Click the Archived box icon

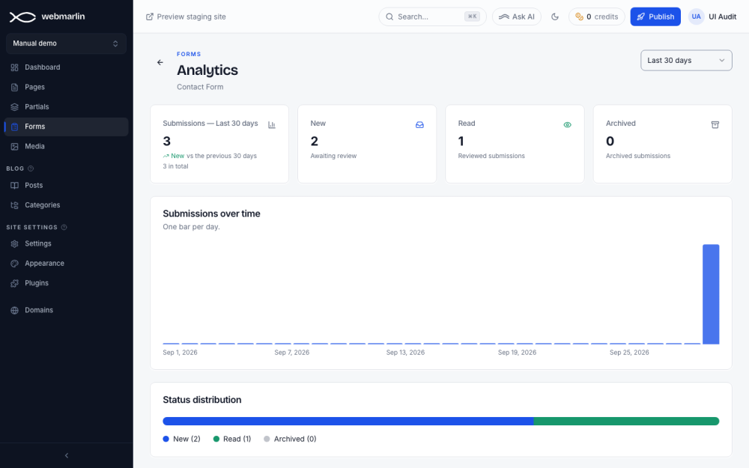[715, 125]
